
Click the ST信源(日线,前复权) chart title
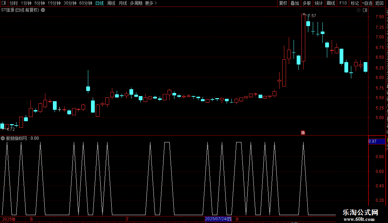tap(20, 10)
